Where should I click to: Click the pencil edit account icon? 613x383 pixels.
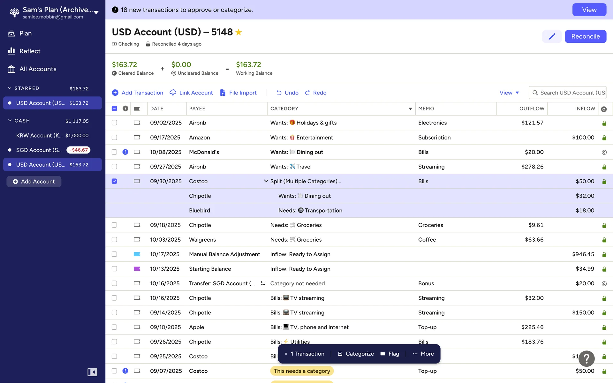pyautogui.click(x=552, y=36)
